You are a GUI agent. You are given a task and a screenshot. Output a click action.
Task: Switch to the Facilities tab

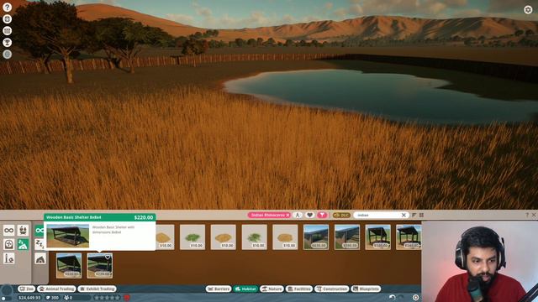click(x=299, y=289)
